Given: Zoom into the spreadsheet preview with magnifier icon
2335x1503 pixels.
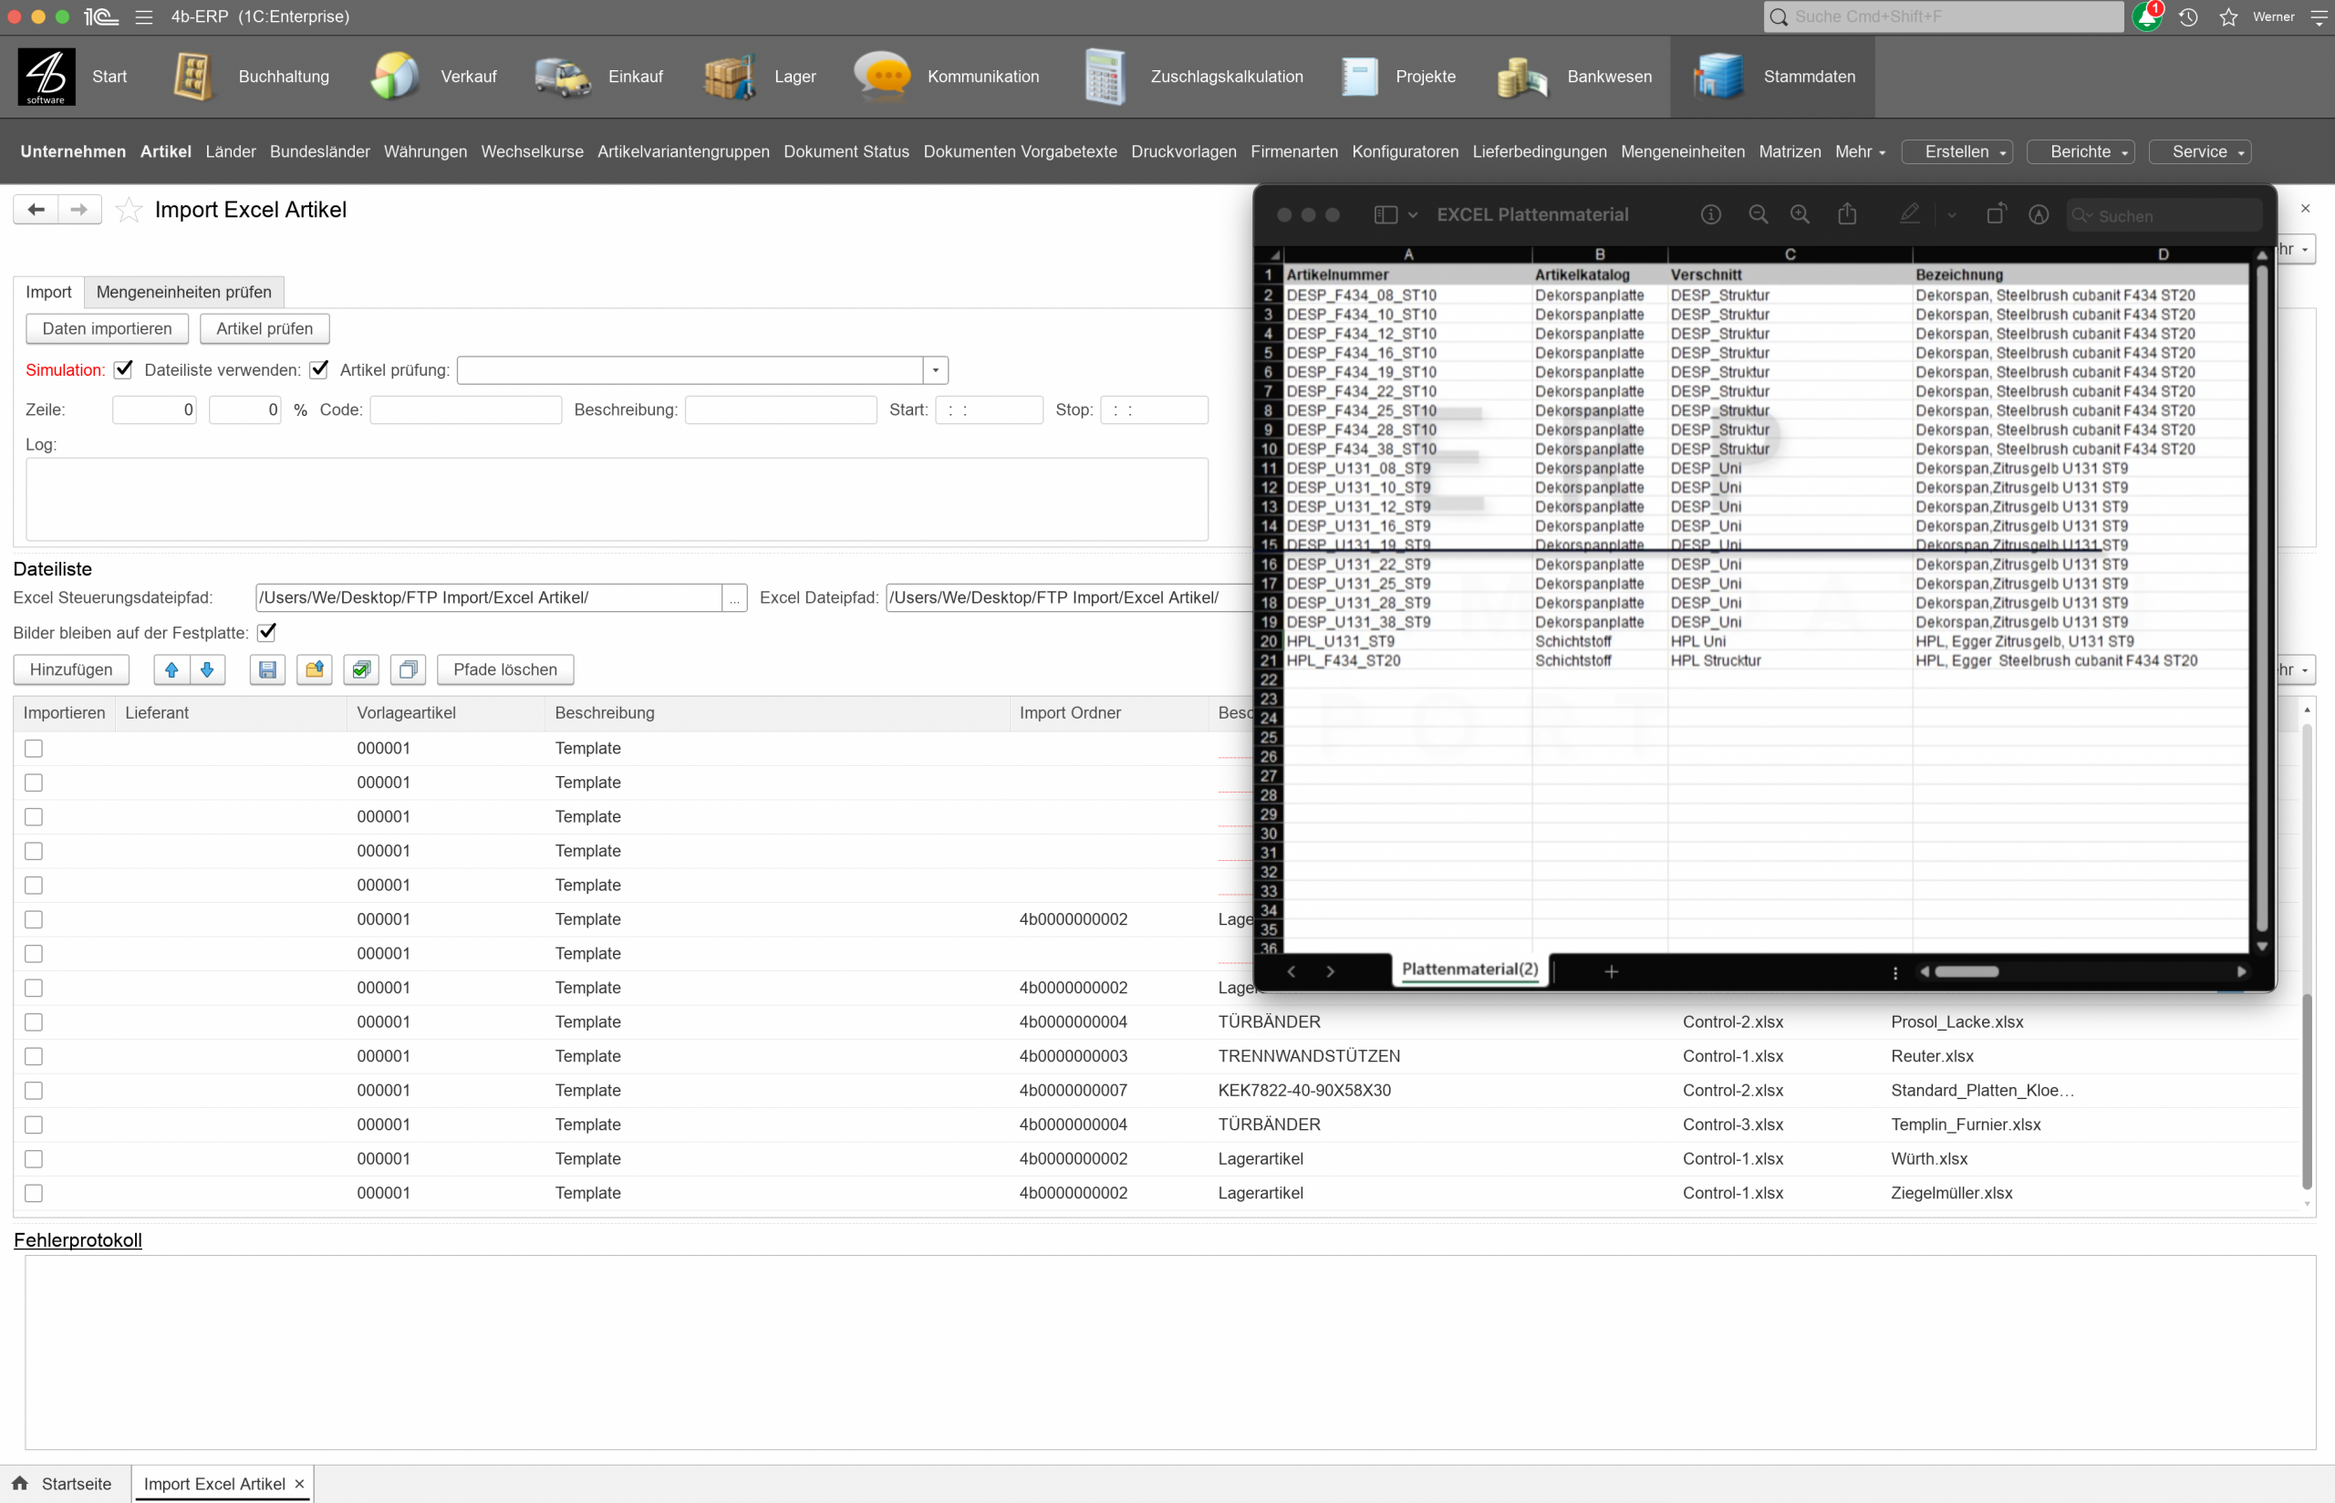Looking at the screenshot, I should pos(1800,213).
